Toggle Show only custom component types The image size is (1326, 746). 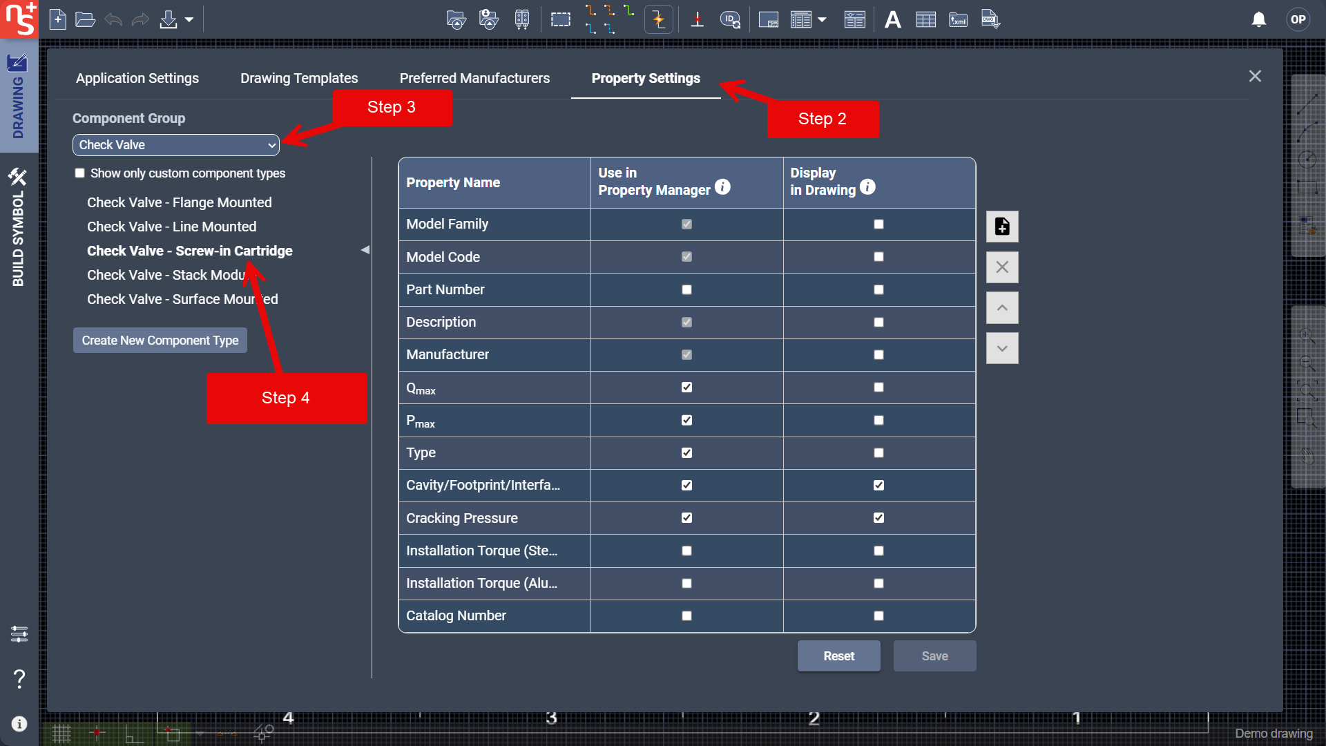coord(80,173)
